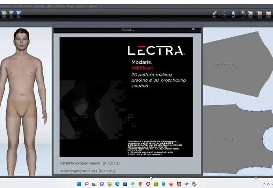
Task: Click the Lectra Modaris splash image
Action: (x=126, y=97)
